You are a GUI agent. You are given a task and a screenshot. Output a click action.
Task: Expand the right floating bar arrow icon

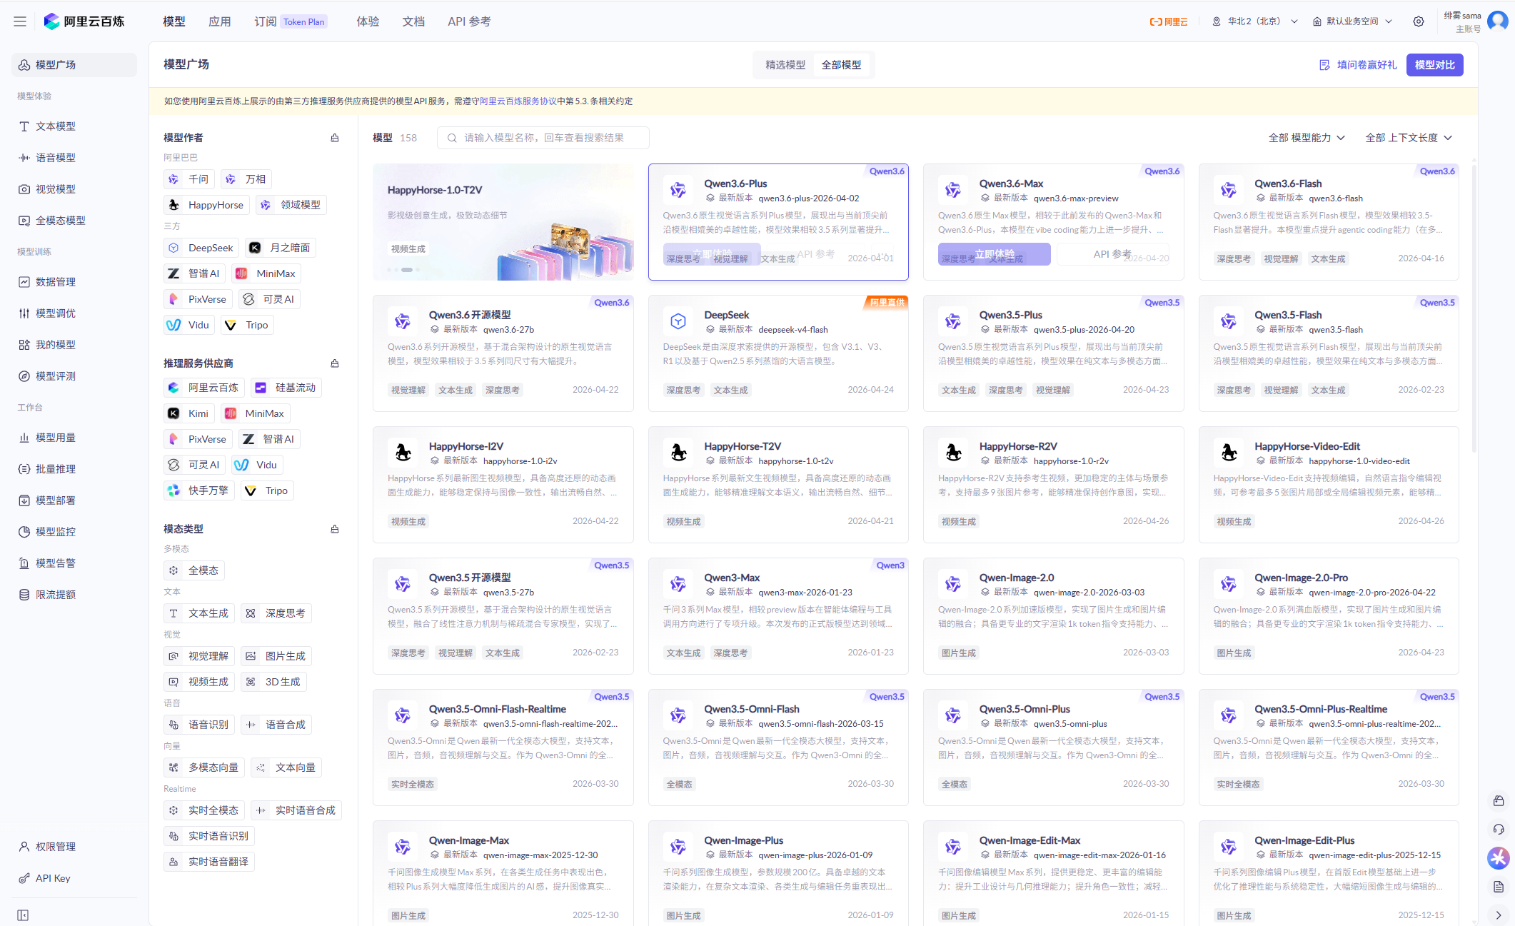pos(1499,915)
